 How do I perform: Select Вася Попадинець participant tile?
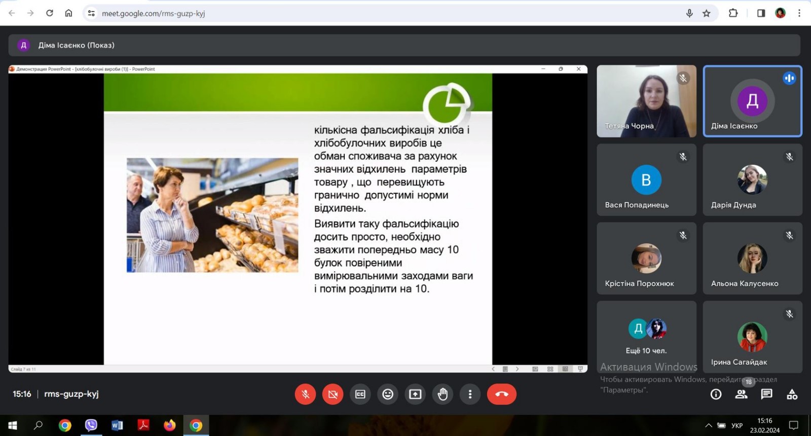point(646,179)
